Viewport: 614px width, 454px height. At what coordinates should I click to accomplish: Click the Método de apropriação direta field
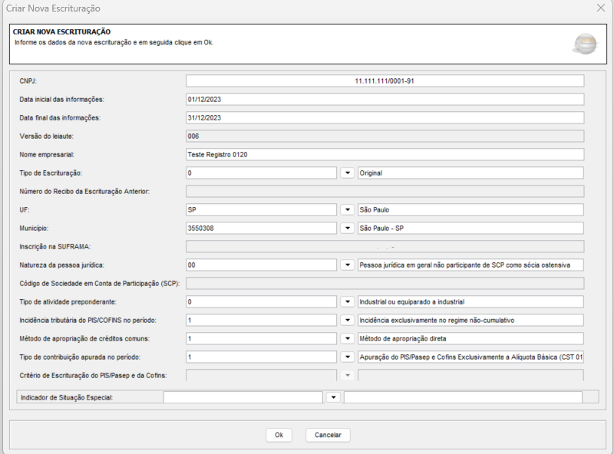(470, 338)
